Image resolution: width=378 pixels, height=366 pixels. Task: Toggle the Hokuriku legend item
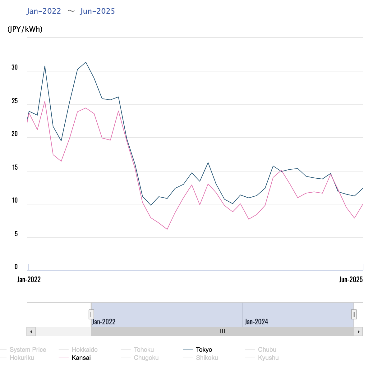(x=22, y=358)
